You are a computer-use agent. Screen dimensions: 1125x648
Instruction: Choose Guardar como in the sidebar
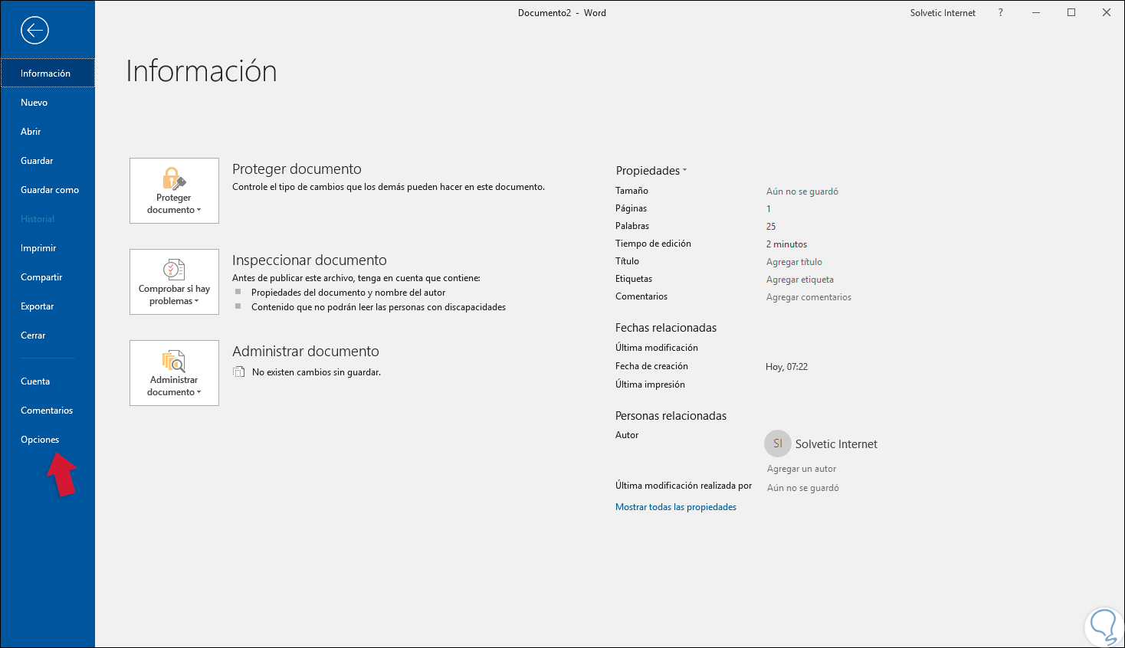click(48, 190)
